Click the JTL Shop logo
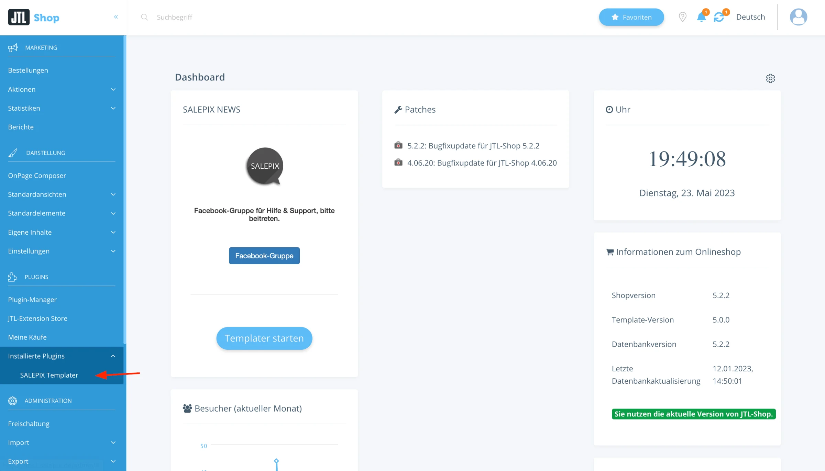The width and height of the screenshot is (825, 471). tap(34, 17)
